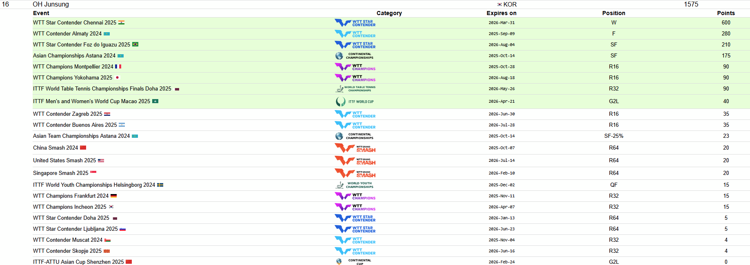The width and height of the screenshot is (750, 265).
Task: Click the France flag beside Montpellier 2024
Action: pyautogui.click(x=118, y=66)
